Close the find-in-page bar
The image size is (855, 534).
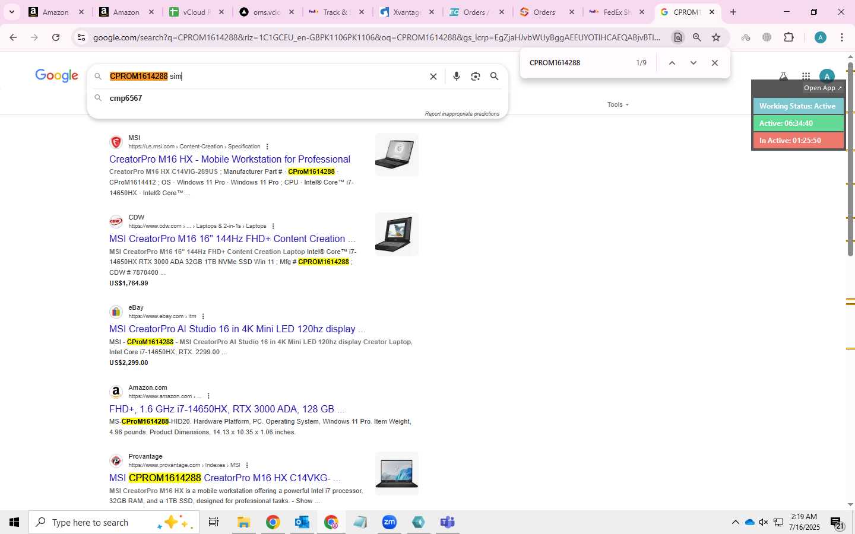point(714,63)
